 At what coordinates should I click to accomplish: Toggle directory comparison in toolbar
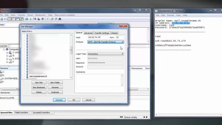52,19
